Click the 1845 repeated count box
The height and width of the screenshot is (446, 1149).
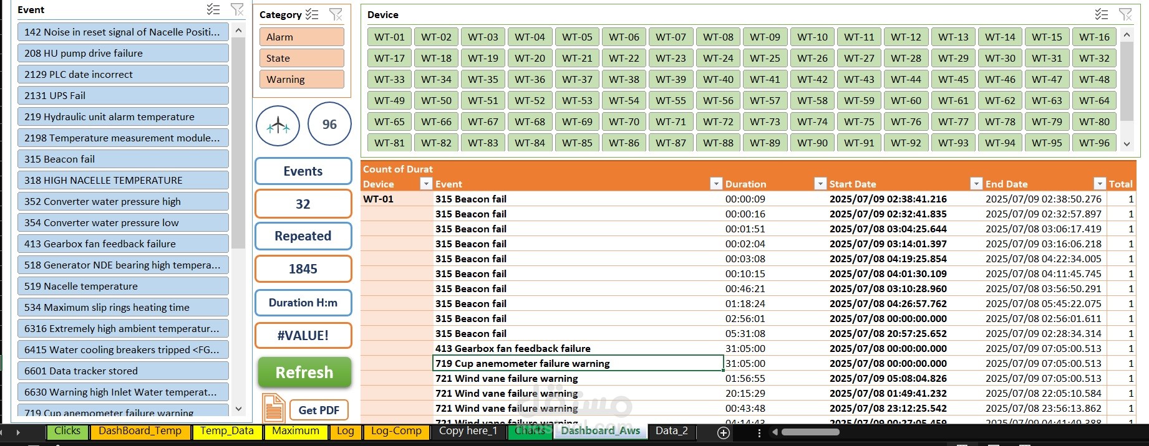coord(303,269)
